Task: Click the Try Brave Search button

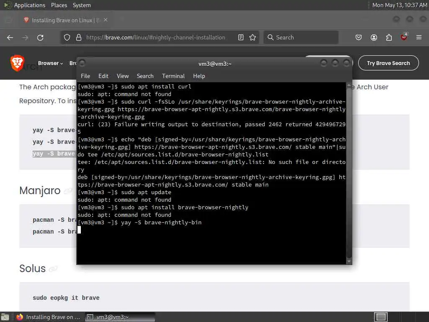Action: point(388,63)
